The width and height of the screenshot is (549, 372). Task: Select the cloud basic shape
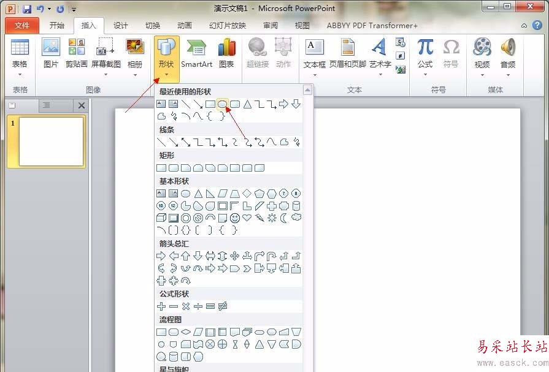(x=296, y=218)
